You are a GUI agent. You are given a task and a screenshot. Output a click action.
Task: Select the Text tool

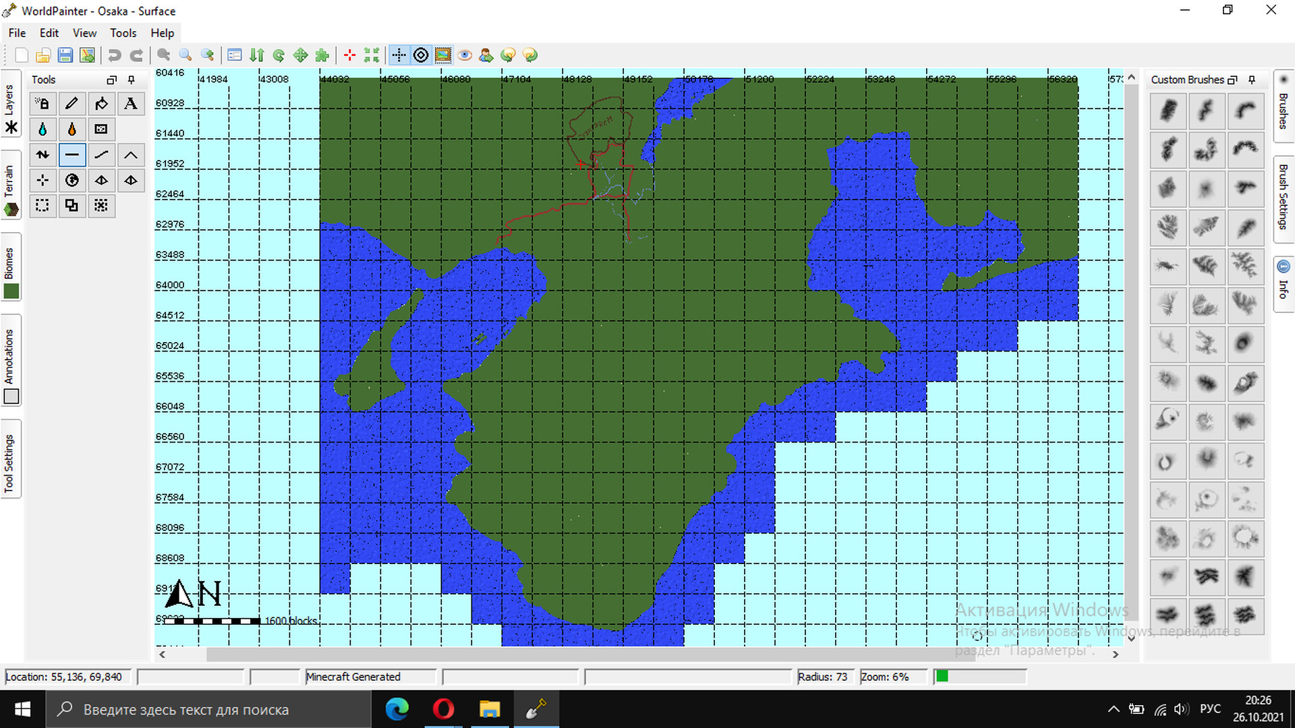[131, 103]
